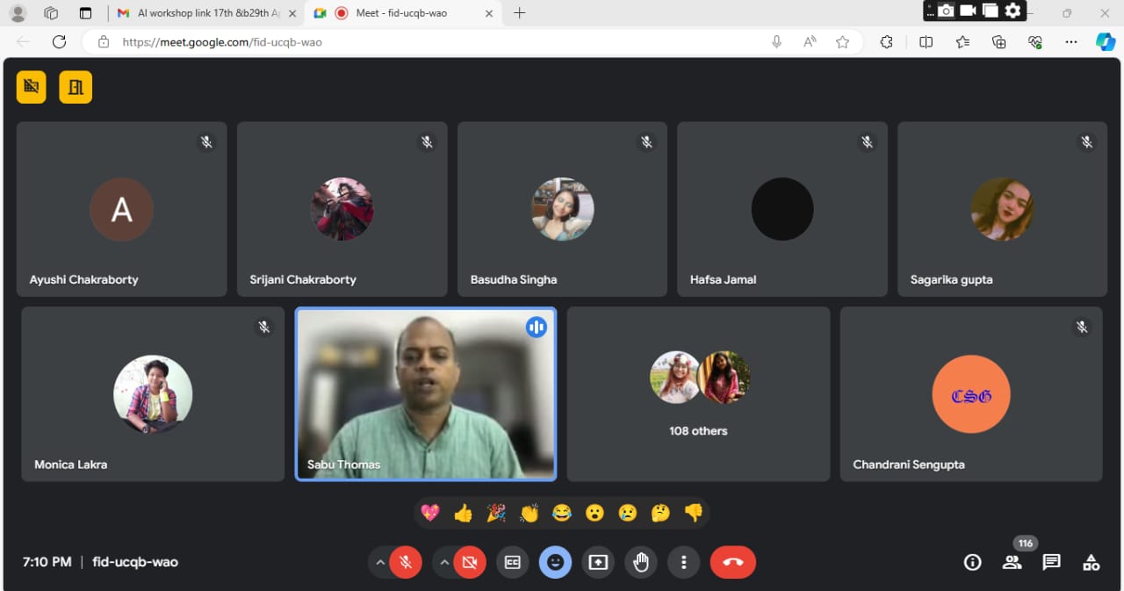Unmute the microphone button
This screenshot has width=1124, height=591.
pos(406,562)
